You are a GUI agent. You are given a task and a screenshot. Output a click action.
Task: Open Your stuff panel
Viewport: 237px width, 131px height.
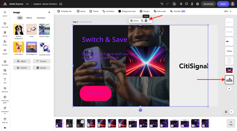click(x=5, y=25)
